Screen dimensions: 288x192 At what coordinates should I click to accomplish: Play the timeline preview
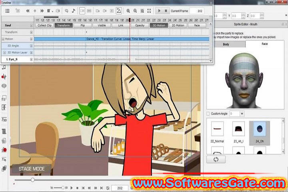coord(159,11)
